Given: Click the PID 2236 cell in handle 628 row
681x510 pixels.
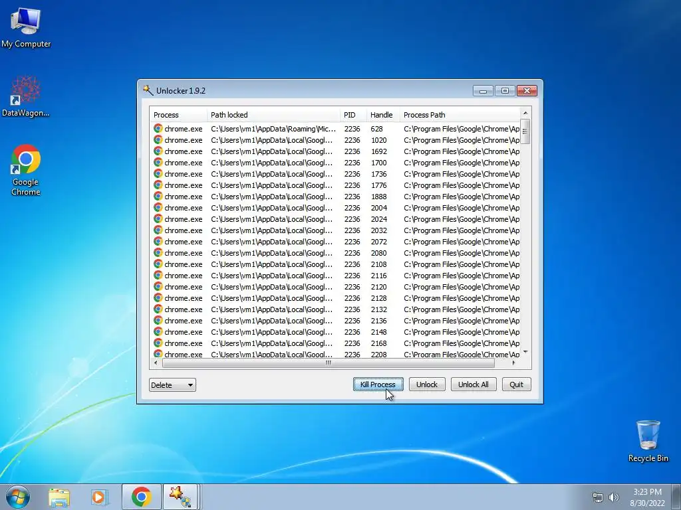Looking at the screenshot, I should (x=352, y=129).
